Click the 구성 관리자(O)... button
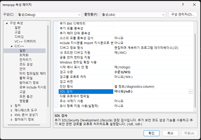 tap(183, 15)
